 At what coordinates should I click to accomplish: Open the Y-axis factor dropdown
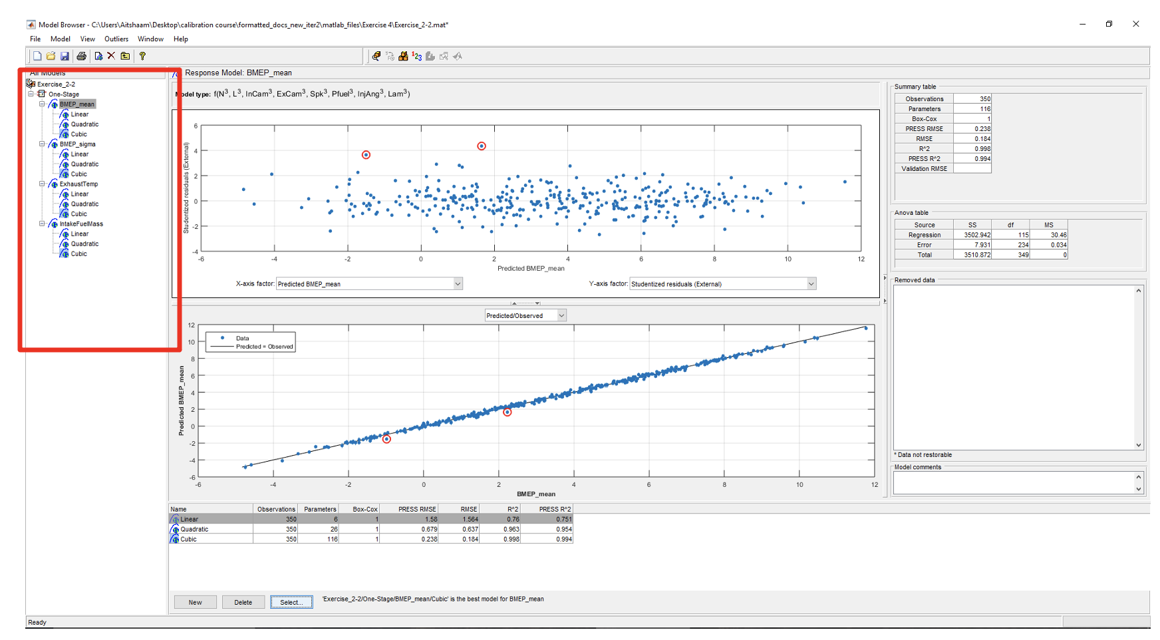[811, 284]
